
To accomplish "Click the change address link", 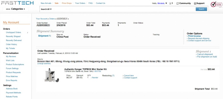I will 44,64.
